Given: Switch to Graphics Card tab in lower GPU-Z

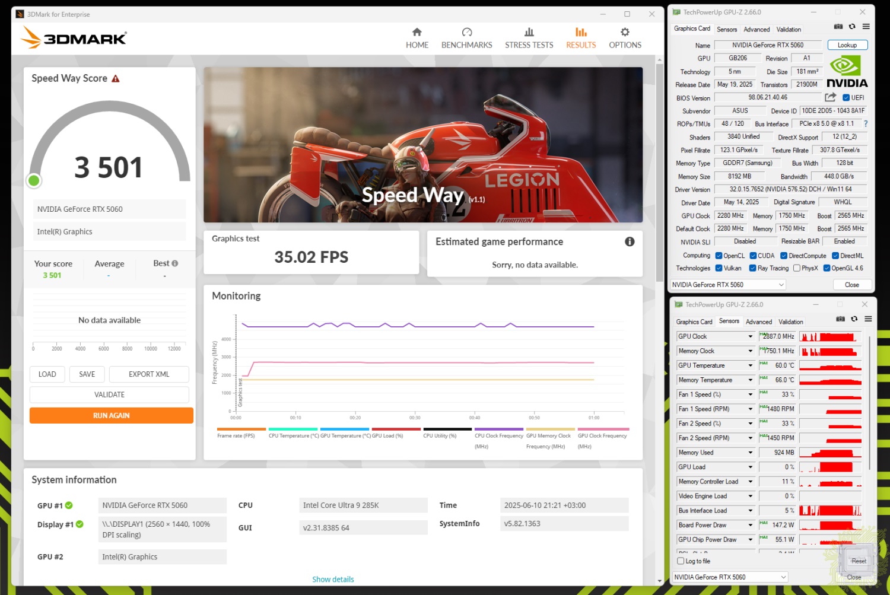Looking at the screenshot, I should point(694,322).
